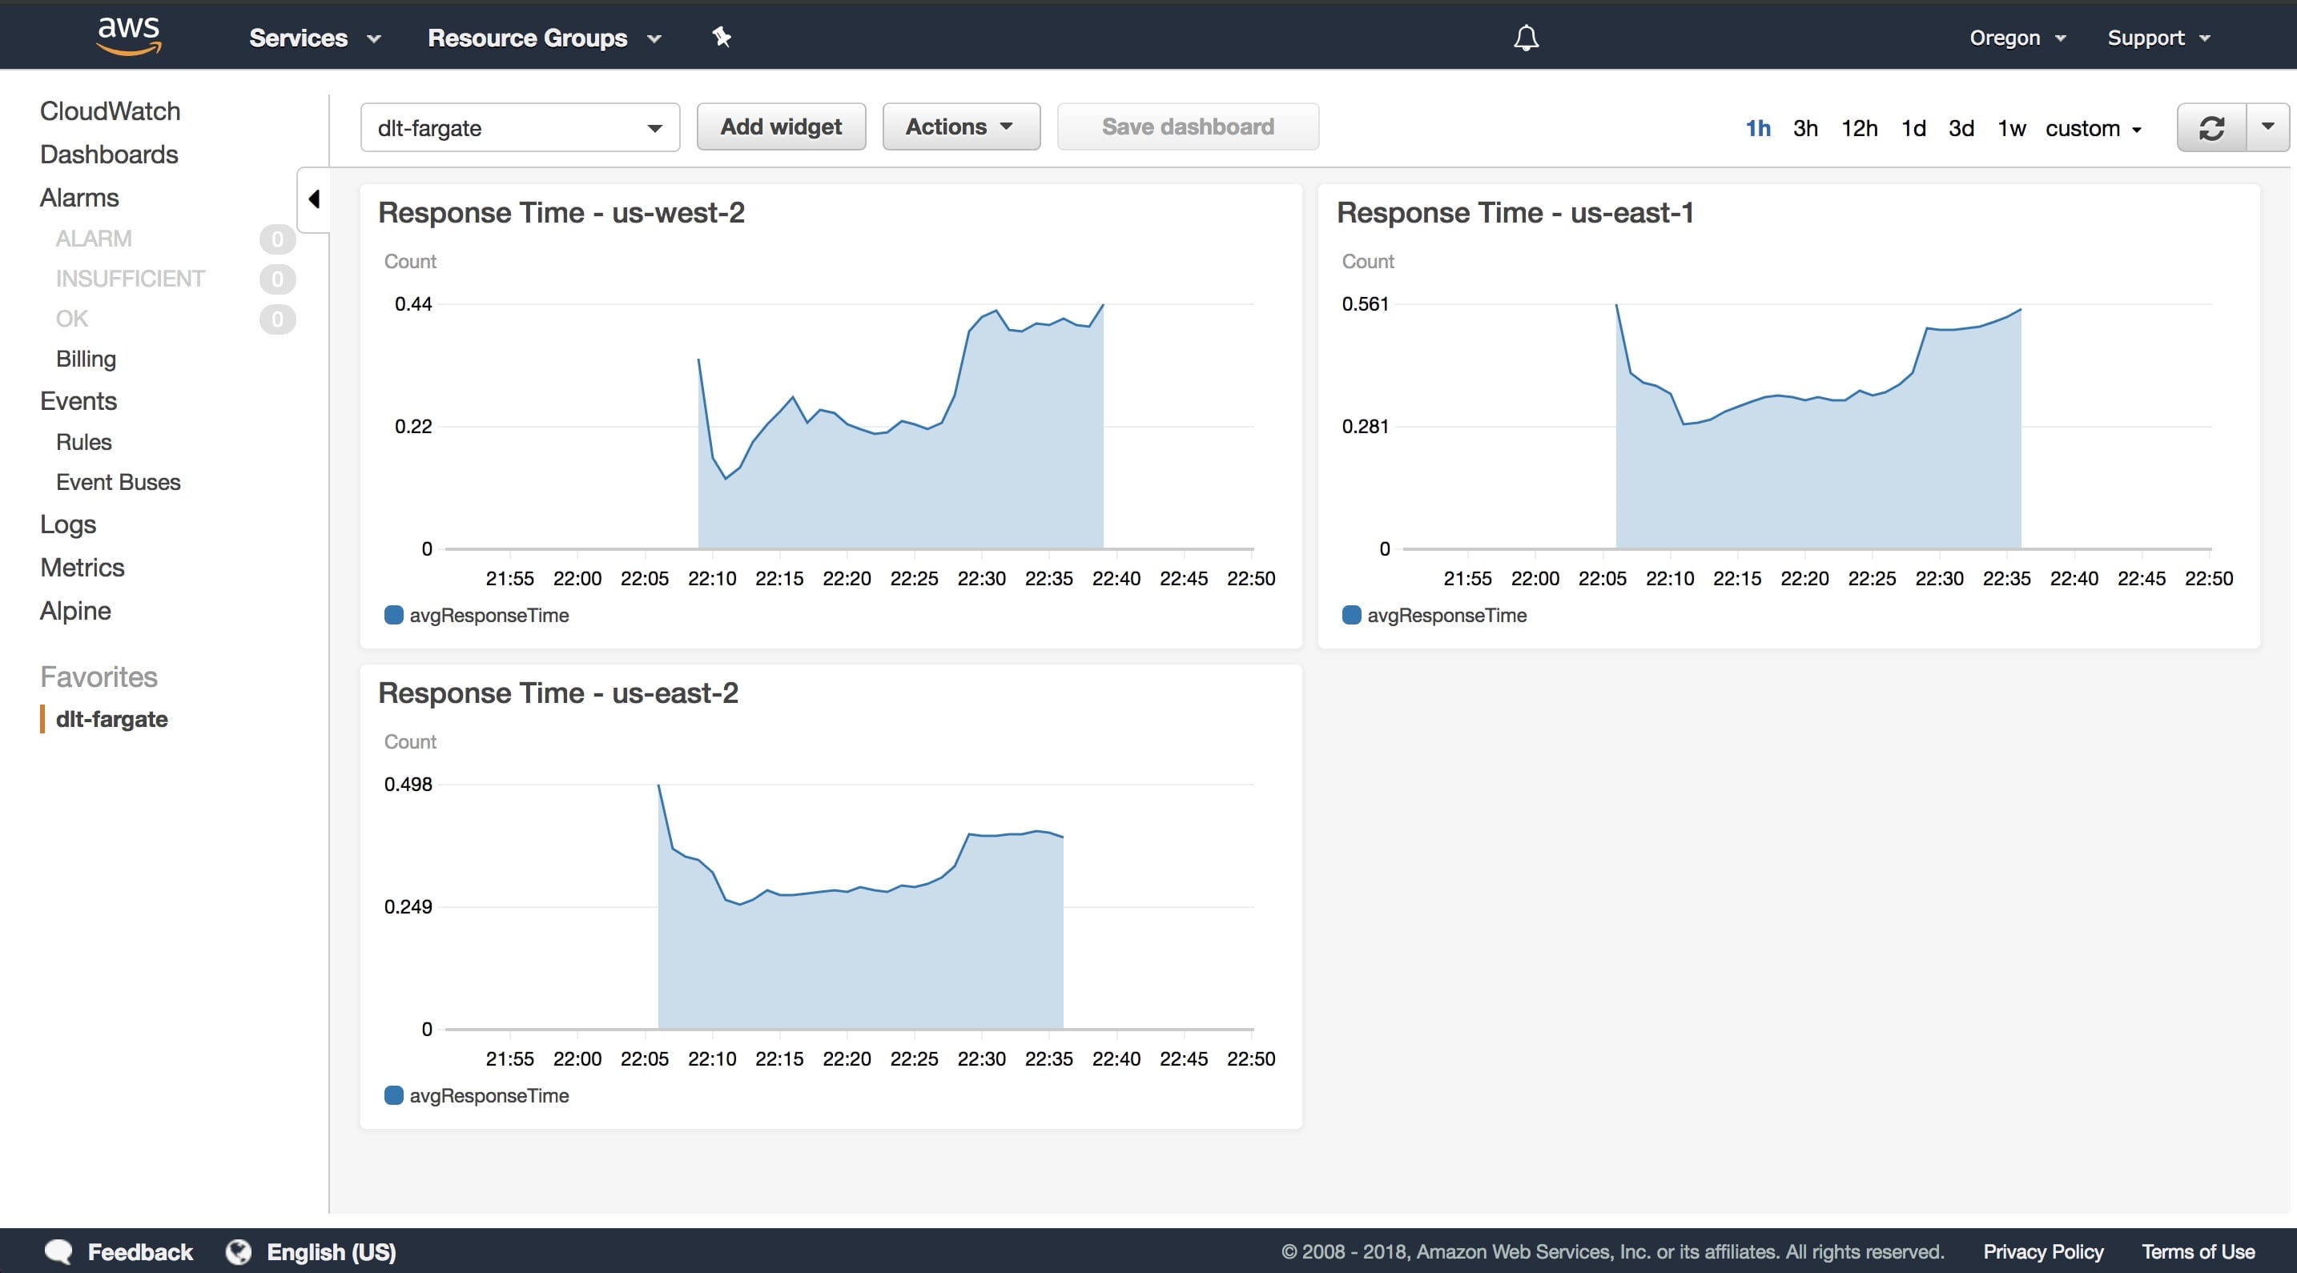Screen dimensions: 2297x1273
Task: Open the Alarms section in sidebar
Action: coord(80,196)
